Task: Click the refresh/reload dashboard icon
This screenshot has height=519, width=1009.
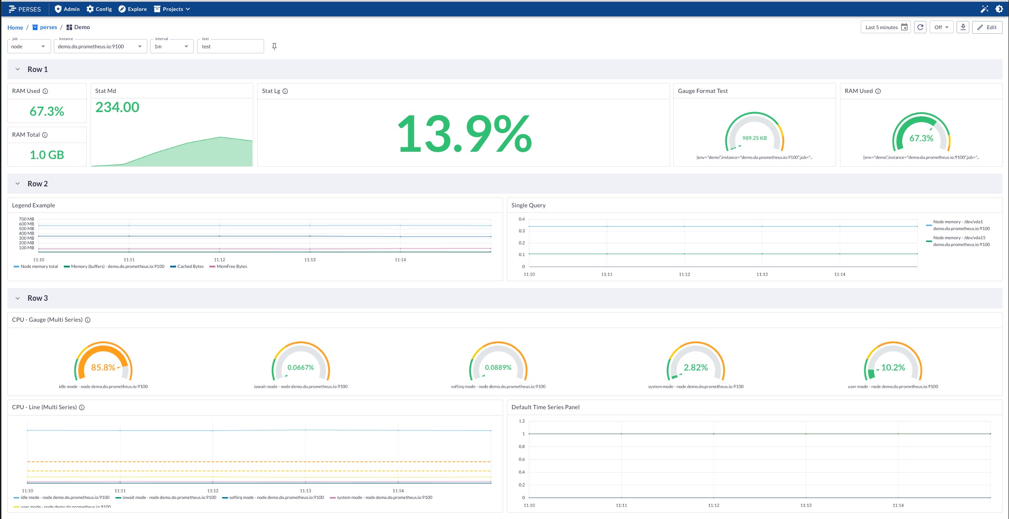Action: pos(920,27)
